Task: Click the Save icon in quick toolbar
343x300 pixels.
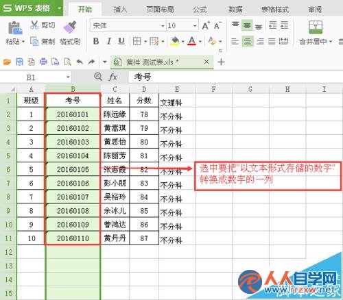Action: 19,62
